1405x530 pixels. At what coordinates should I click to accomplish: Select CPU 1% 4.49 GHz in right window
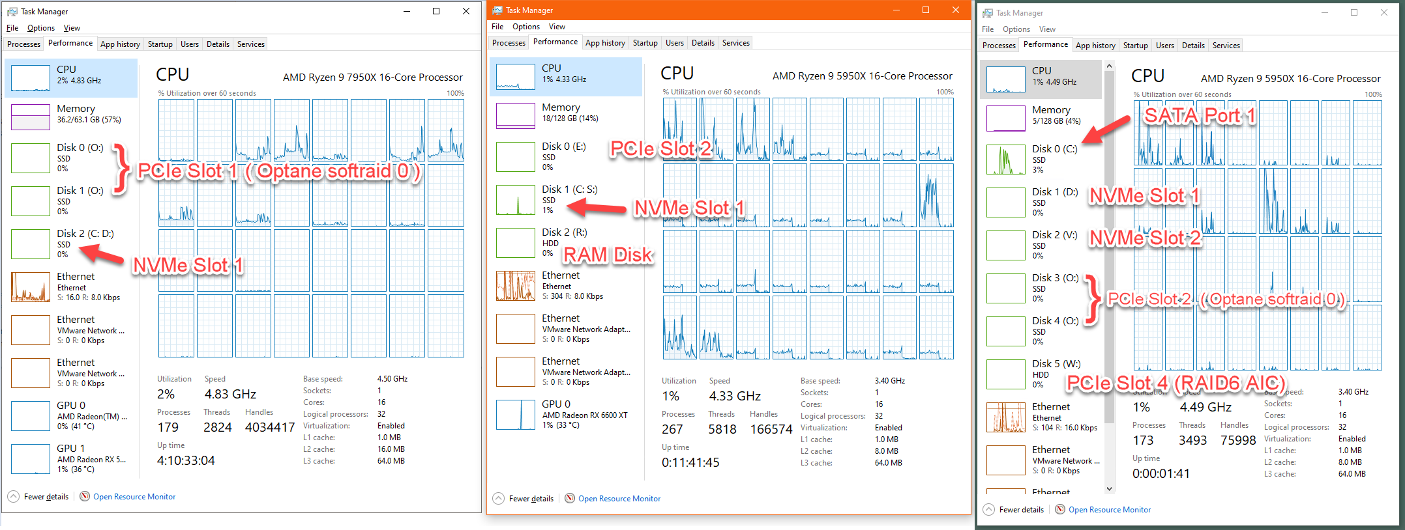(x=1041, y=79)
